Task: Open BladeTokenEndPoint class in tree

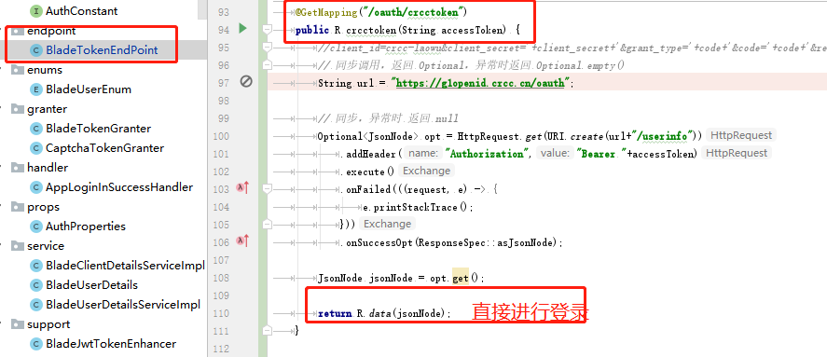Action: coord(102,50)
